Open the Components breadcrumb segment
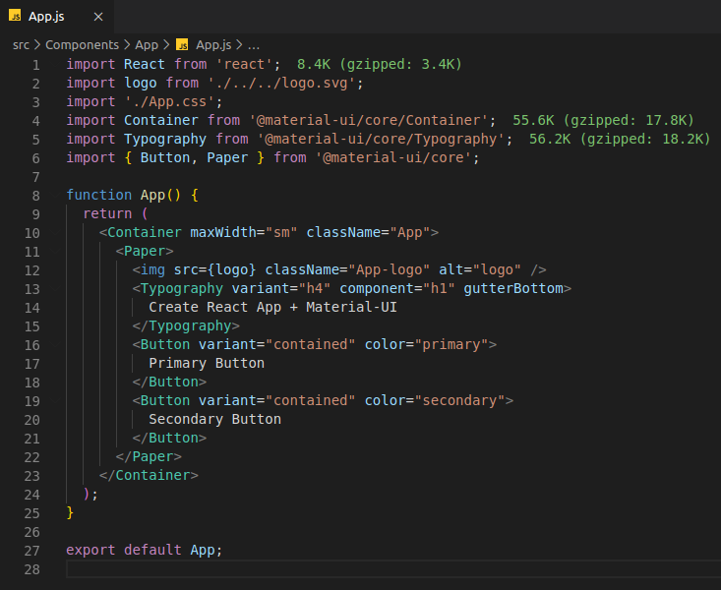This screenshot has width=721, height=590. pos(82,44)
